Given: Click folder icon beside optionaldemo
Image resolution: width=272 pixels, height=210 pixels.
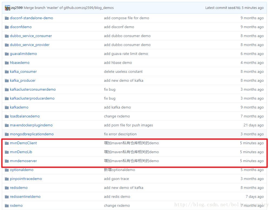Looking at the screenshot, I should coord(7,170).
